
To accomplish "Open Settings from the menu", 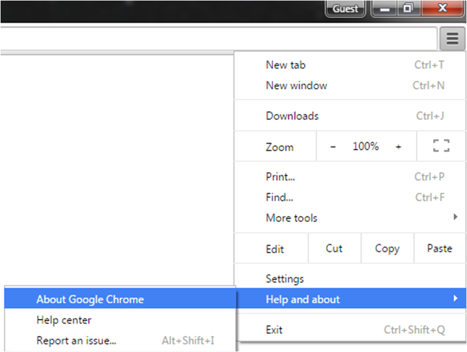I will pos(285,279).
